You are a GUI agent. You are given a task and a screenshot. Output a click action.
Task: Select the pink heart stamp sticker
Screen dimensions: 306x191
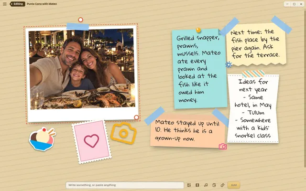point(91,142)
